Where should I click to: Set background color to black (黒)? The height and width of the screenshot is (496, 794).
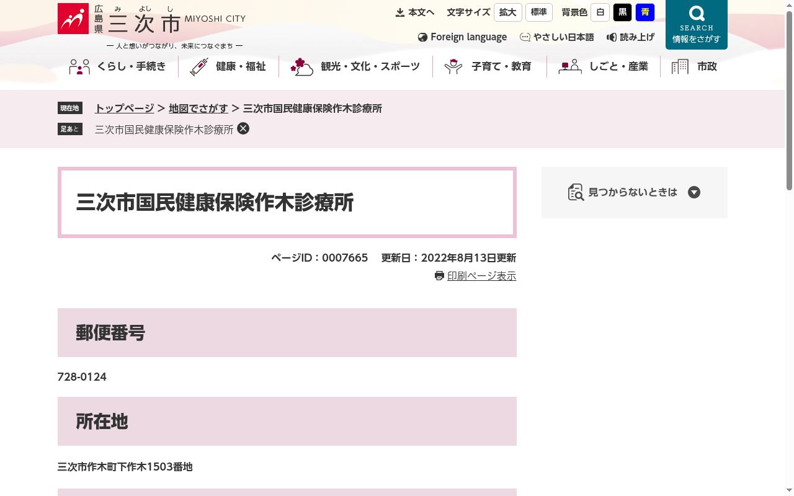(623, 12)
